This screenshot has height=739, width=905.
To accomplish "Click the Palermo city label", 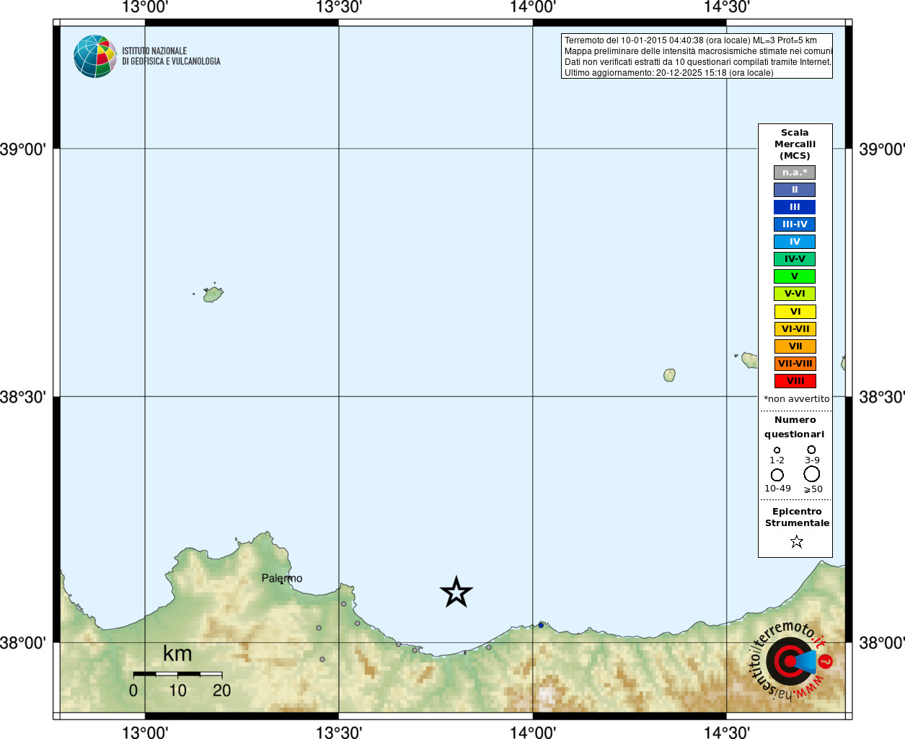I will 282,578.
